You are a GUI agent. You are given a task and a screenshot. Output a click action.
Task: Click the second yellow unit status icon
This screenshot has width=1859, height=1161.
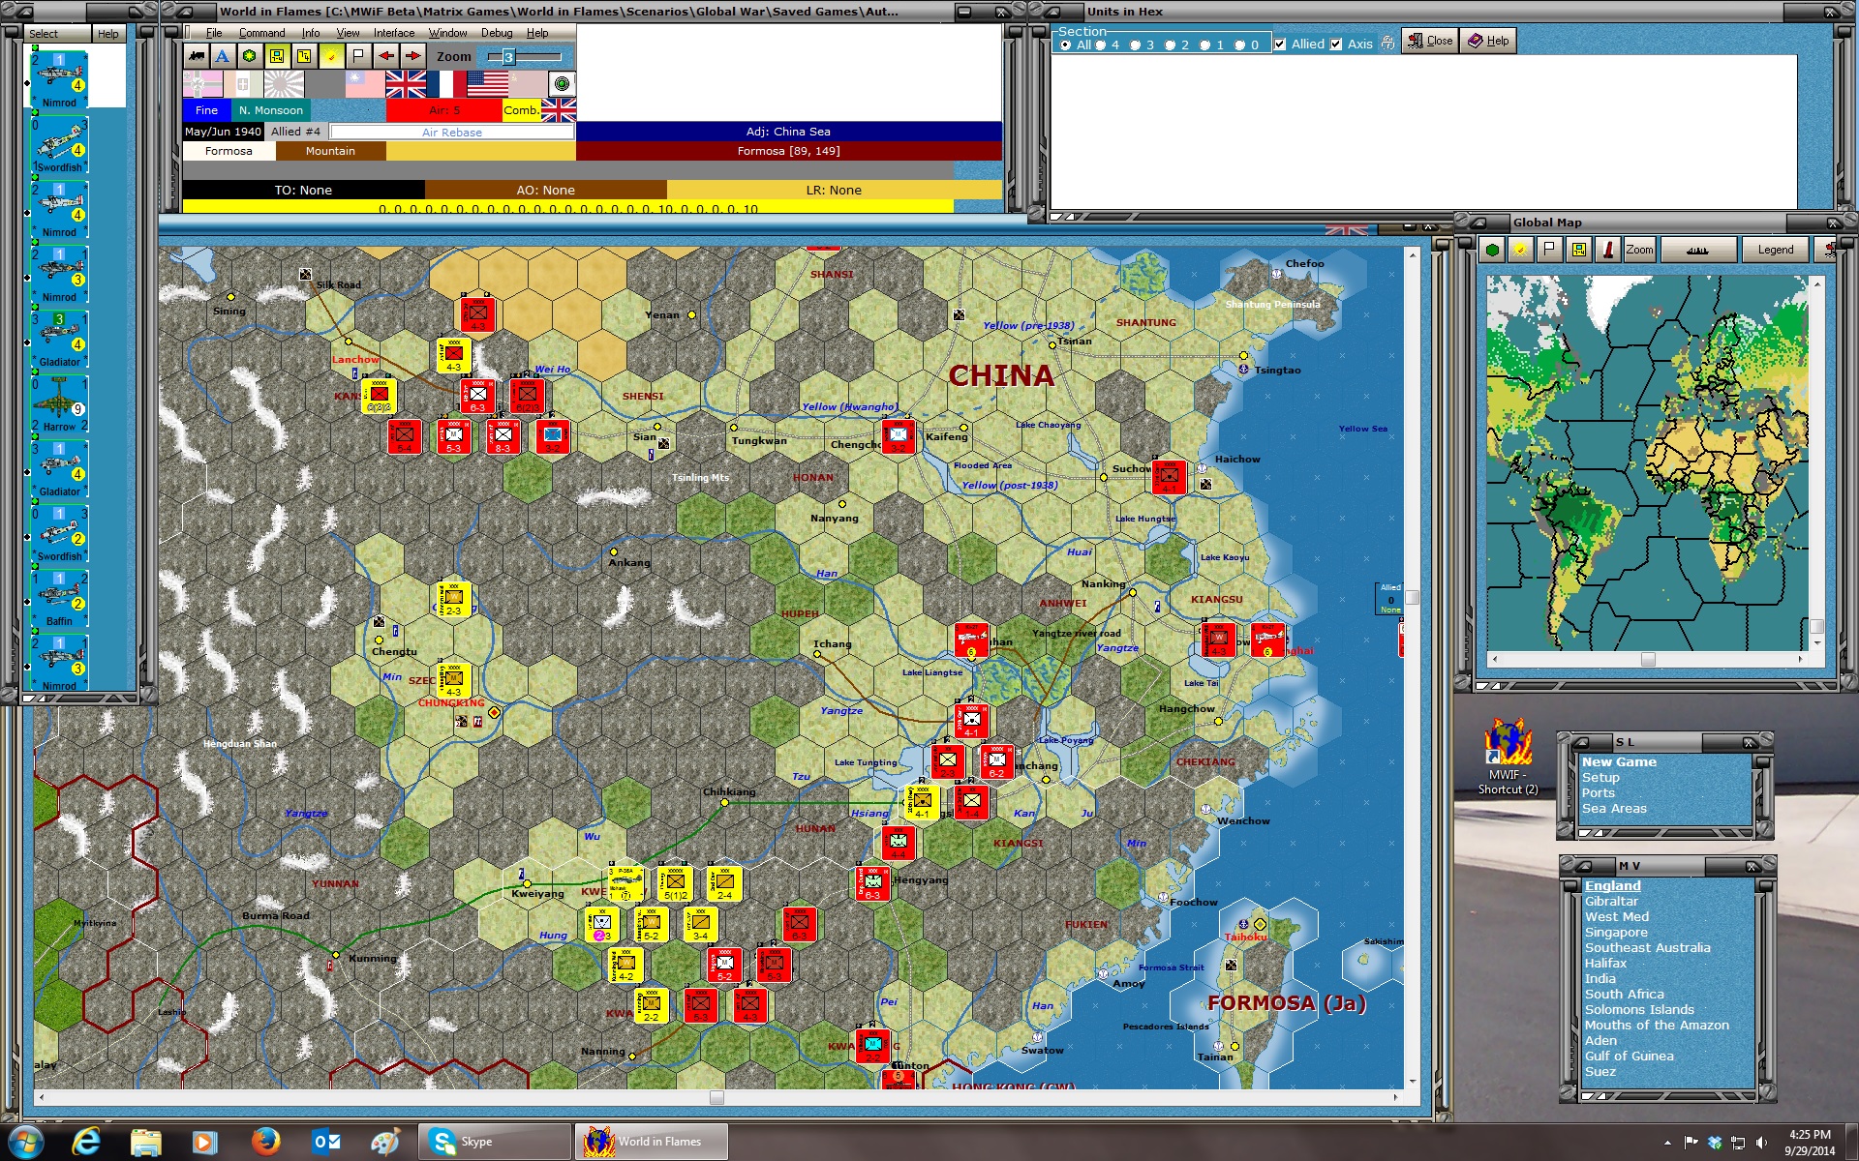(304, 56)
